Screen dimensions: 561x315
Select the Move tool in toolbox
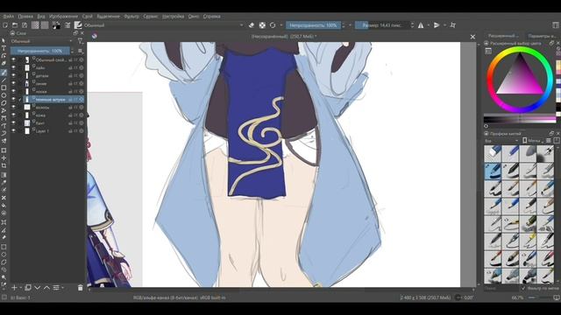(x=4, y=158)
